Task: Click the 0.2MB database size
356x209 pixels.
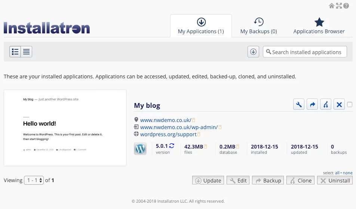Action: click(227, 147)
